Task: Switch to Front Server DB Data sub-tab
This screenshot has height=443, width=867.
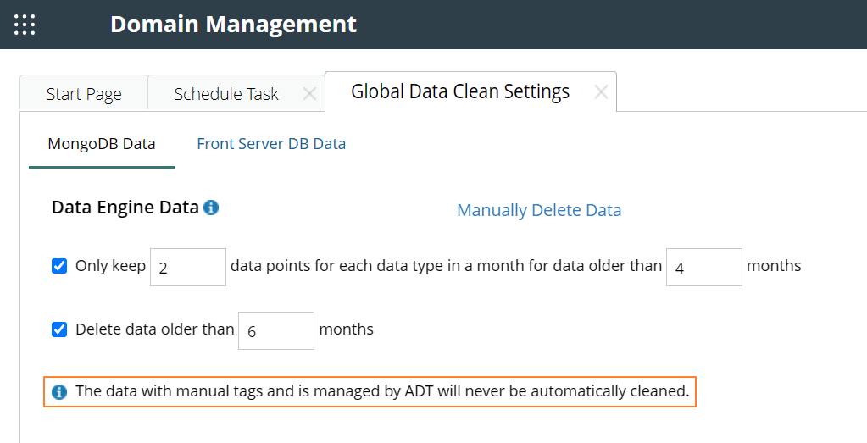Action: [x=271, y=143]
